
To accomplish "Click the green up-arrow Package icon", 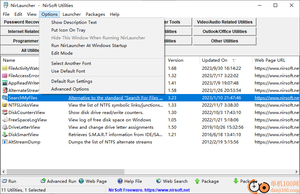I will [x=197, y=181].
